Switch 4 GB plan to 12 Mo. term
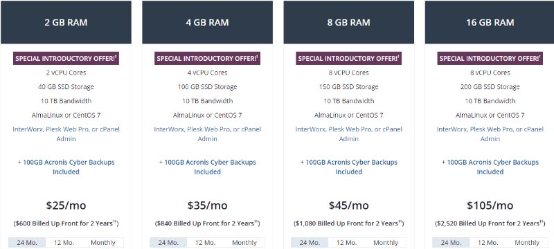The width and height of the screenshot is (554, 249). tap(205, 243)
